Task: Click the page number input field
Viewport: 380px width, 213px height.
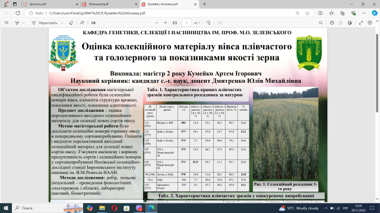Action: [x=186, y=22]
